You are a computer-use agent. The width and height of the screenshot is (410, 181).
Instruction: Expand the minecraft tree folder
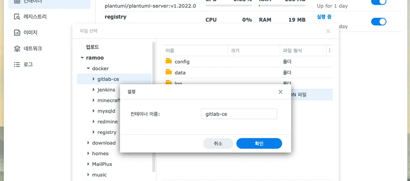pyautogui.click(x=93, y=100)
